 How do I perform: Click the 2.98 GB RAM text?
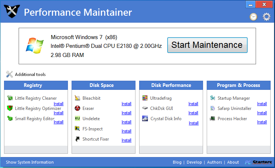coord(67,55)
